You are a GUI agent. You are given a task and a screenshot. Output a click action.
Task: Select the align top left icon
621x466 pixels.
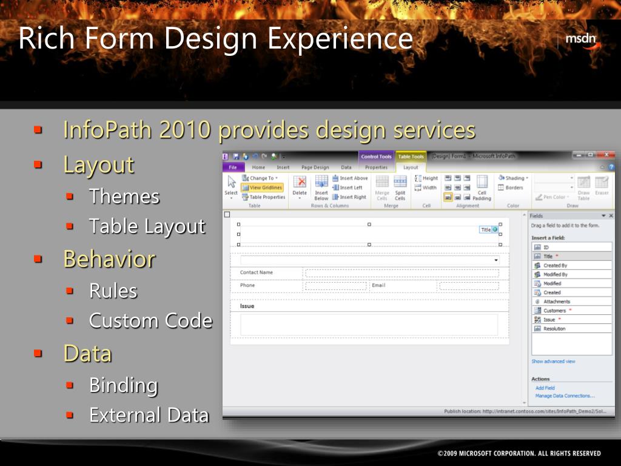pos(448,178)
